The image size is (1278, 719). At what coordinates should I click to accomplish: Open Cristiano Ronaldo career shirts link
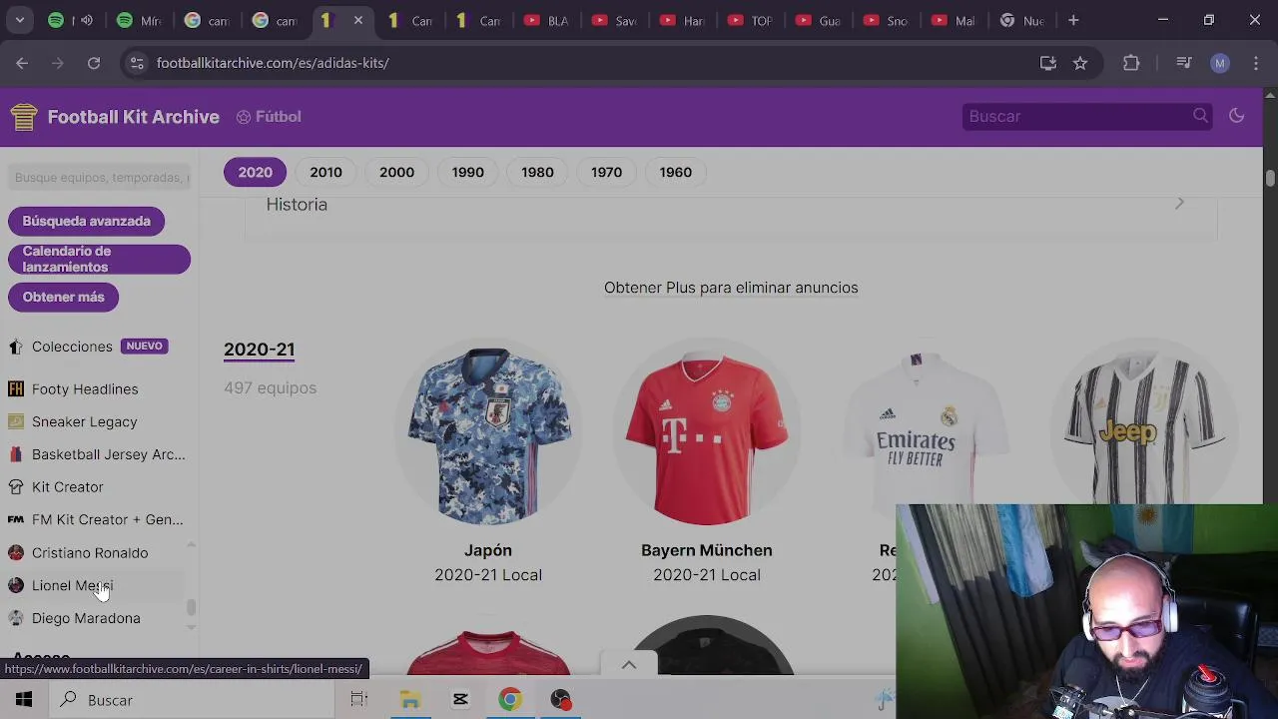90,552
